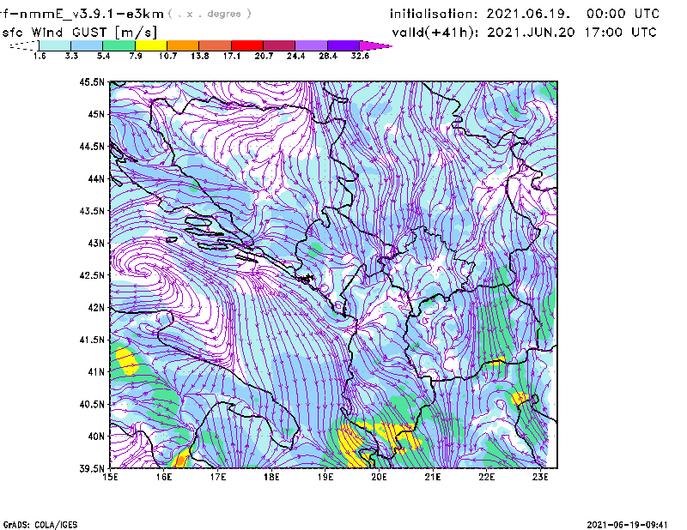Pick the orange legend swatch
The width and height of the screenshot is (687, 530).
183,45
